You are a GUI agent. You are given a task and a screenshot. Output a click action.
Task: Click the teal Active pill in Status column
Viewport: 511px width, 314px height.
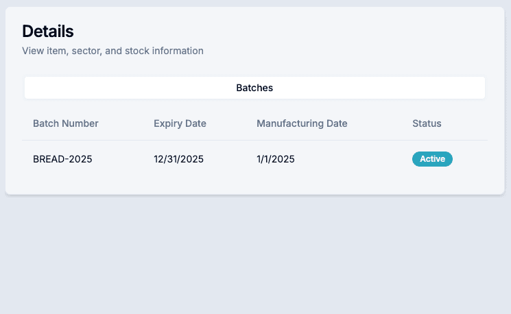click(x=432, y=159)
